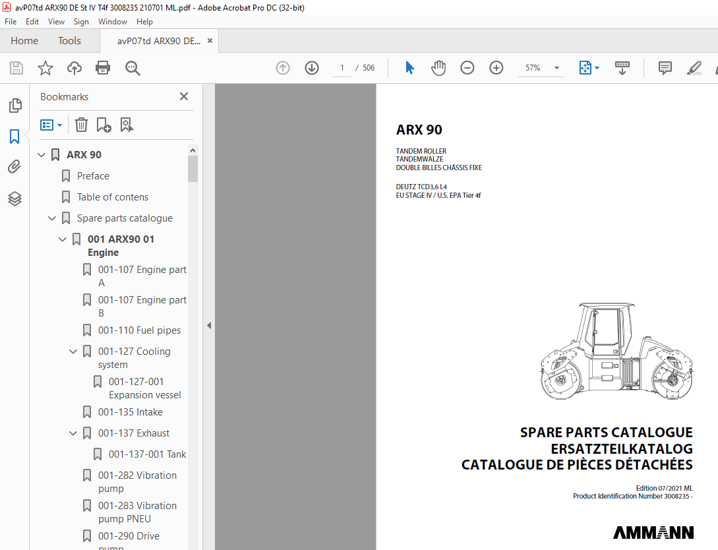Image resolution: width=718 pixels, height=550 pixels.
Task: Zoom out with minus icon
Action: tap(467, 68)
